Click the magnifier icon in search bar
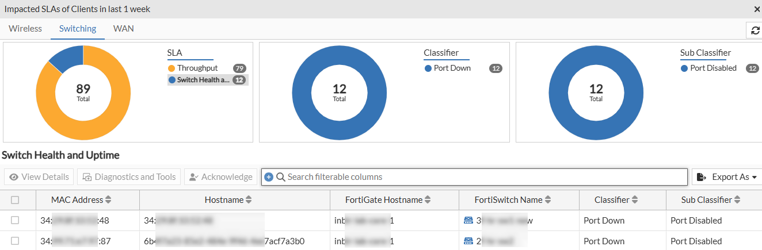This screenshot has height=250, width=762. [281, 177]
